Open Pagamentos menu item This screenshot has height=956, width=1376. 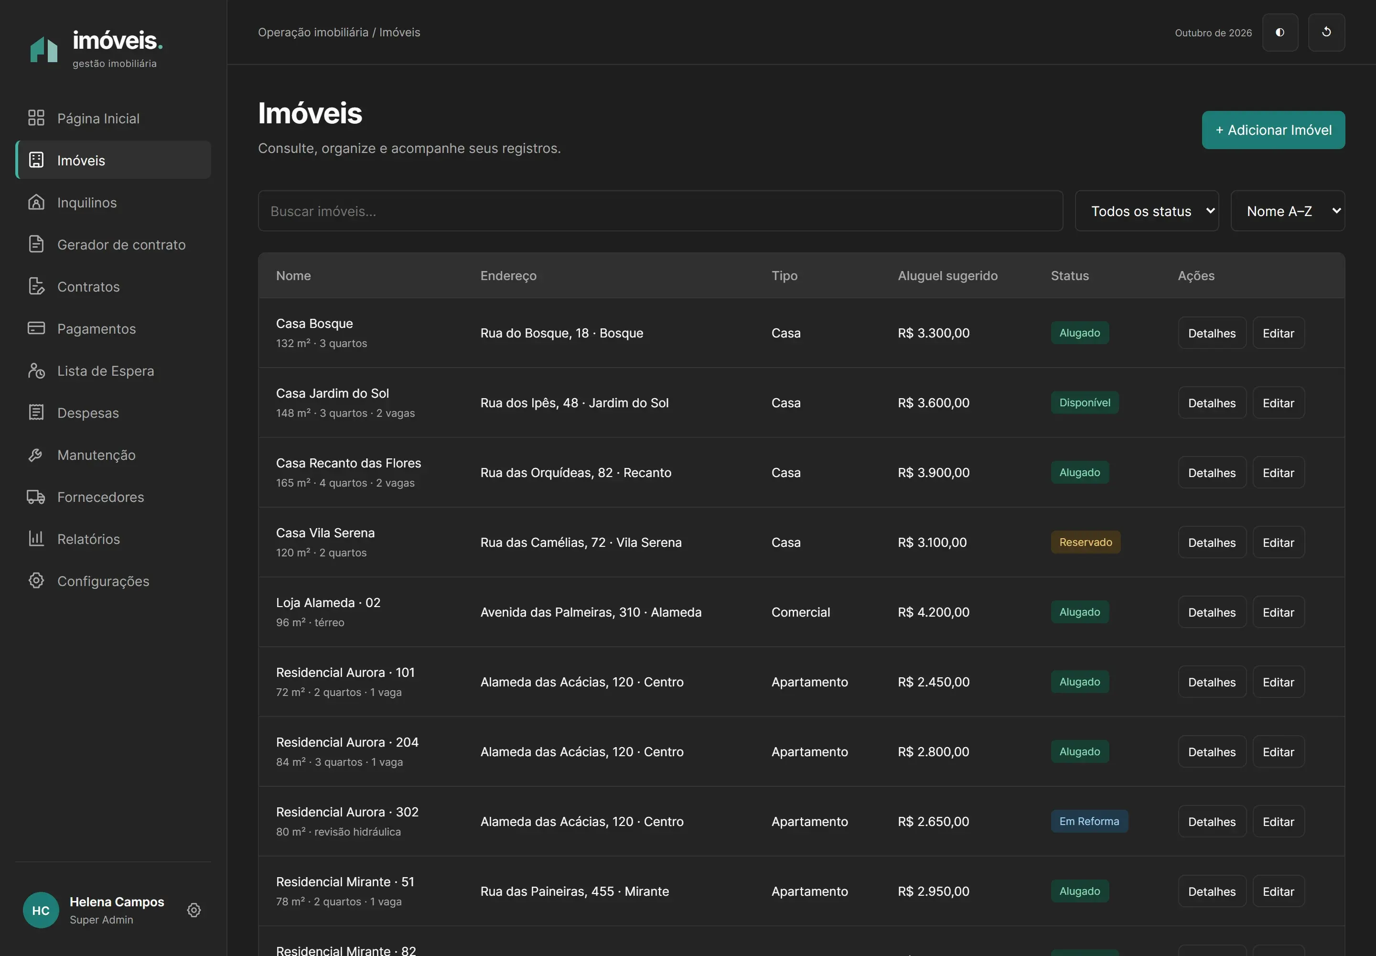113,328
